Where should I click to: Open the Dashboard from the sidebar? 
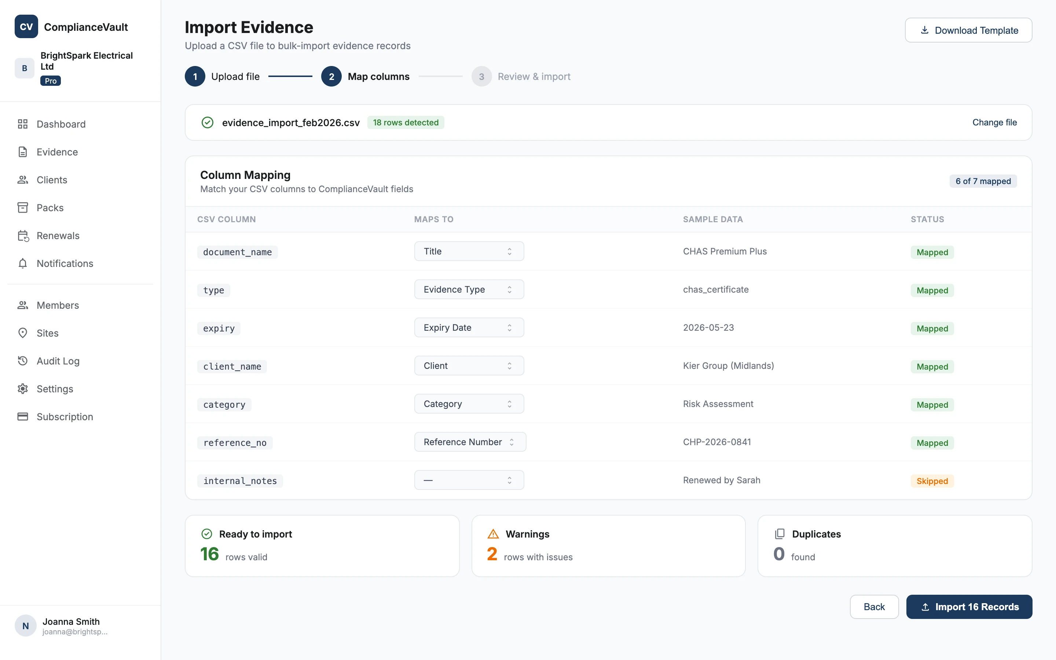coord(61,124)
